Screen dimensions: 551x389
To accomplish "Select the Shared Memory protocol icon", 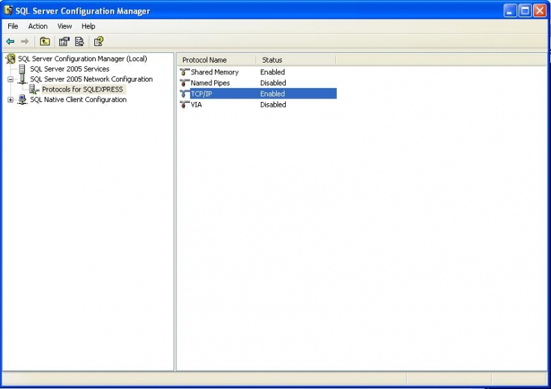I will pos(184,72).
